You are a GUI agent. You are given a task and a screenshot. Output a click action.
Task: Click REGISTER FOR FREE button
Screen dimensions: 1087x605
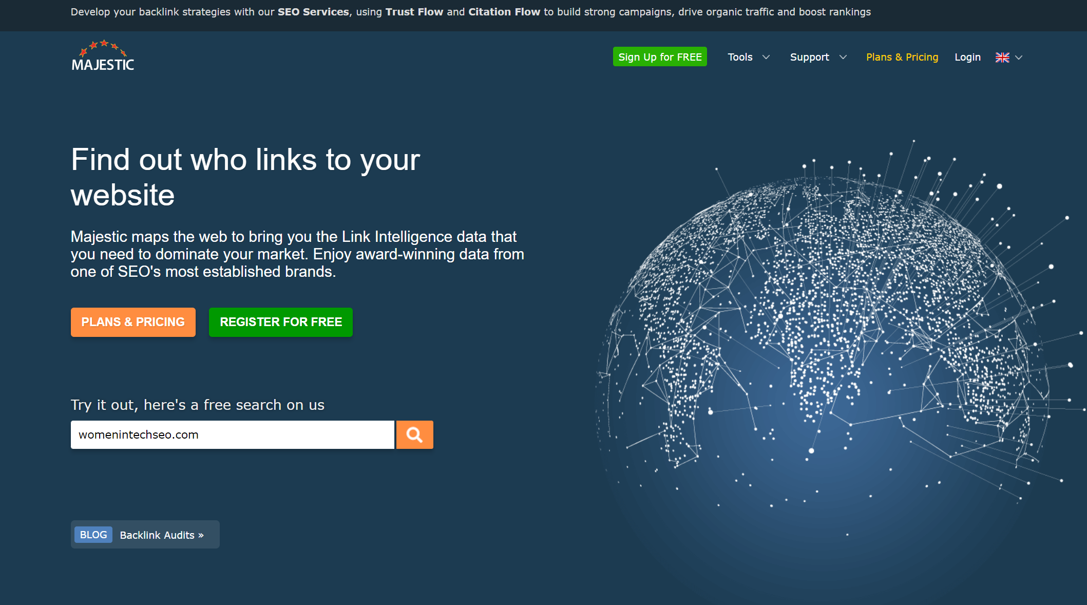point(280,322)
